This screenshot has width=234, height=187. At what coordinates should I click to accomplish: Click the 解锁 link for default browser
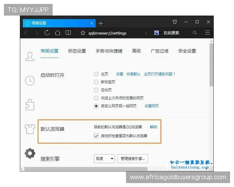[x=153, y=127]
